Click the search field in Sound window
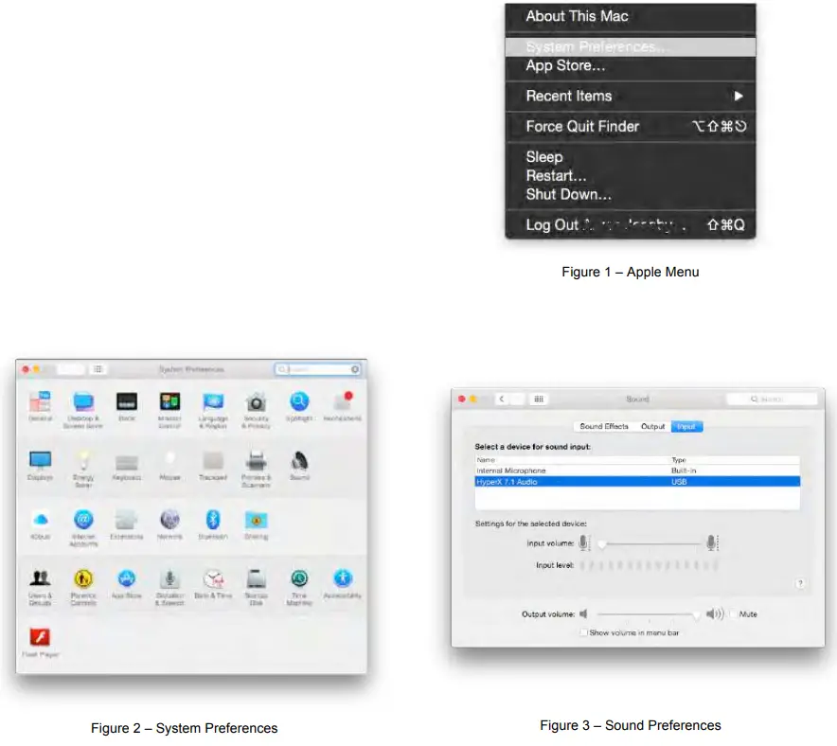Screen dimensions: 837x746 tap(772, 399)
